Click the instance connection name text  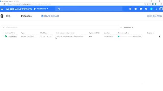[69, 36]
